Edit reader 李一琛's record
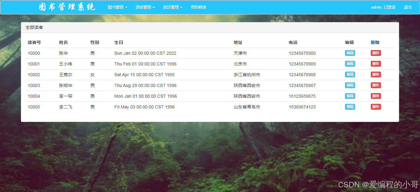 pos(350,96)
